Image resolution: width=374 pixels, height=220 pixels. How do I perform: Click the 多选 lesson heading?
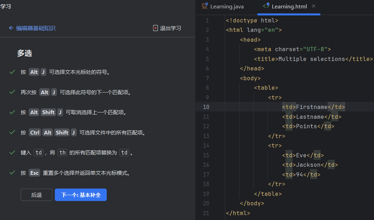(25, 53)
